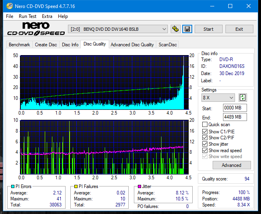This screenshot has height=214, width=261.
Task: Close the Nero CD-DVD Speed window
Action: point(249,6)
